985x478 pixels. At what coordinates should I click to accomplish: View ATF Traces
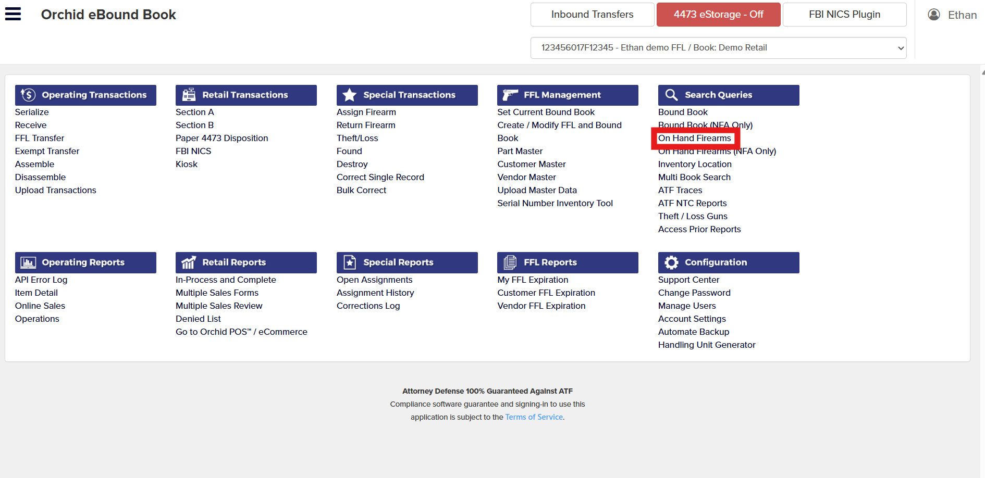click(680, 190)
